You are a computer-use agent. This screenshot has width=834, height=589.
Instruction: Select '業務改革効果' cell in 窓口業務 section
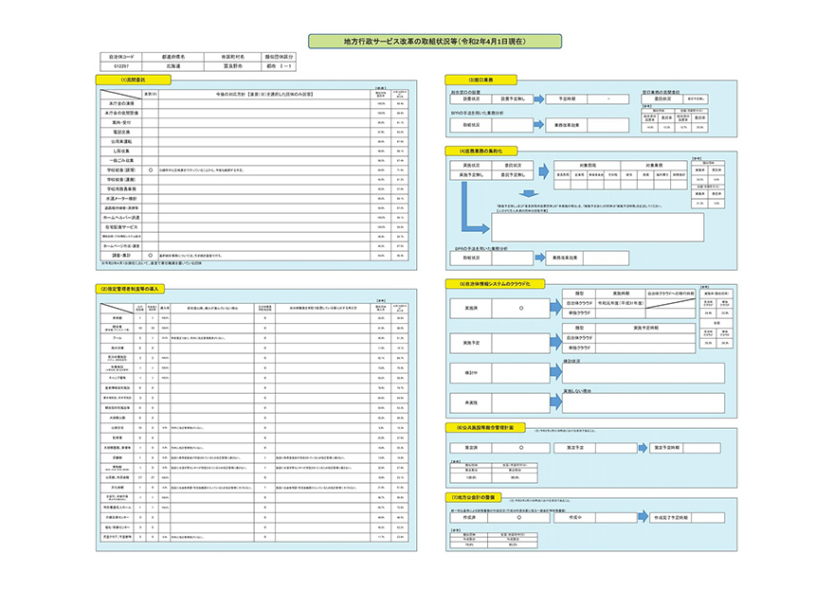[x=567, y=125]
